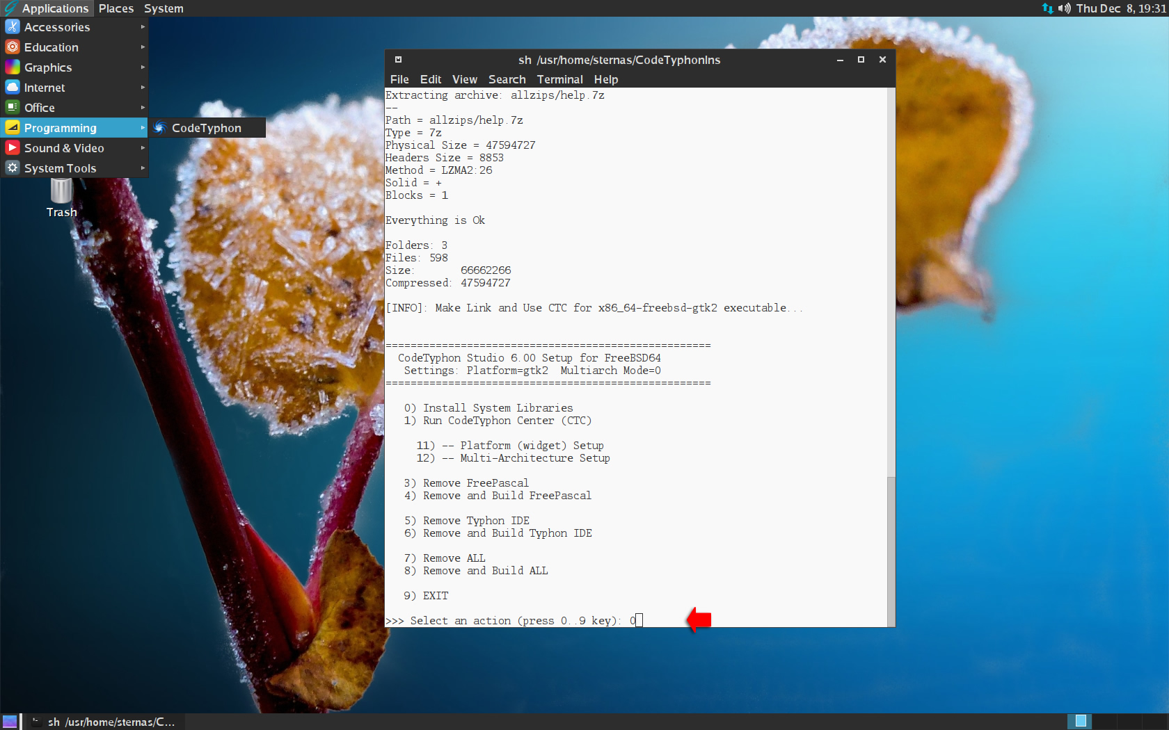Click the CodeTyphon swirl icon in submenu
This screenshot has width=1169, height=730.
pyautogui.click(x=160, y=128)
